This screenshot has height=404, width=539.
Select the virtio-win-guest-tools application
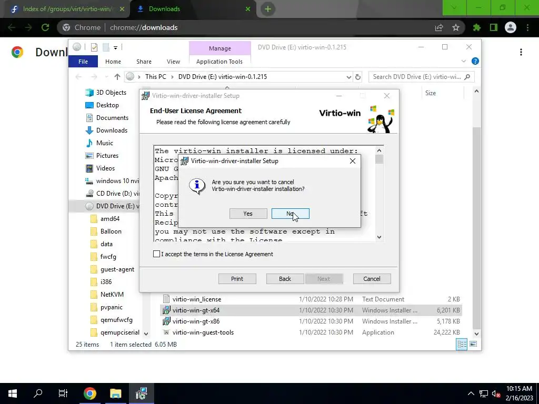[x=203, y=332]
